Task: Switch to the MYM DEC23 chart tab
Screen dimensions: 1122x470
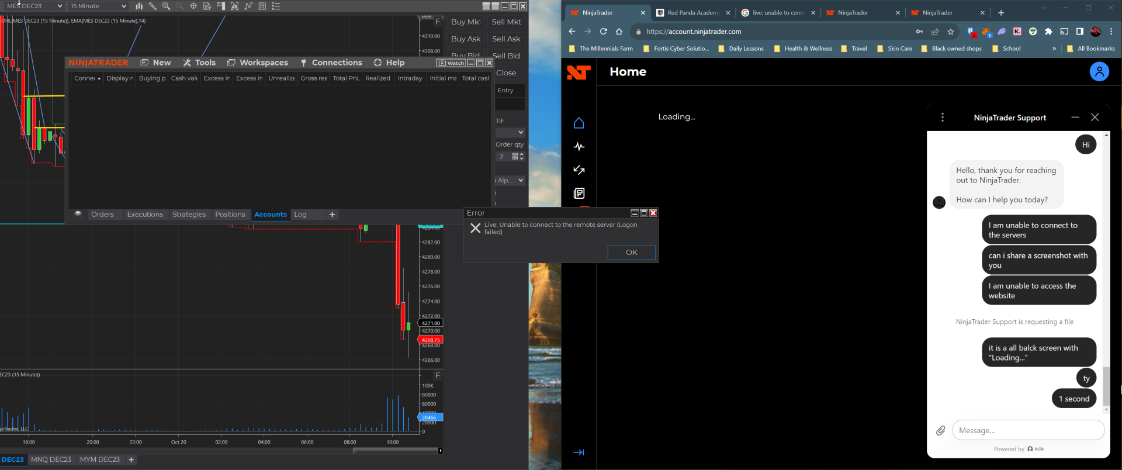Action: [100, 459]
